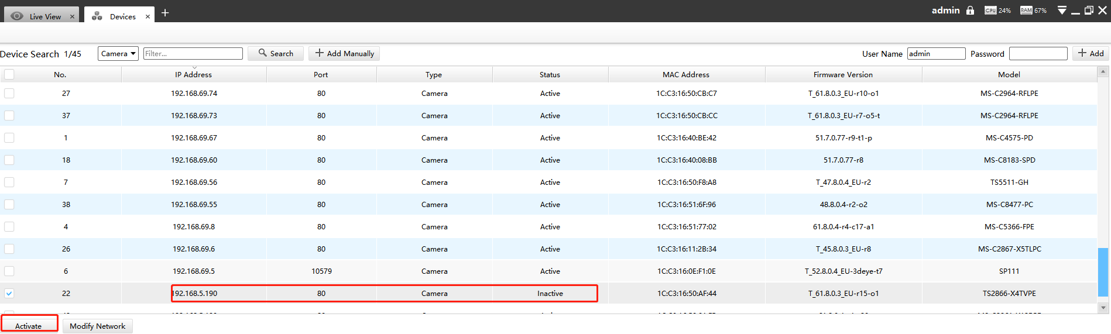Check the box for 192.168.69.8
Viewport: 1111px width, 334px height.
[x=9, y=226]
